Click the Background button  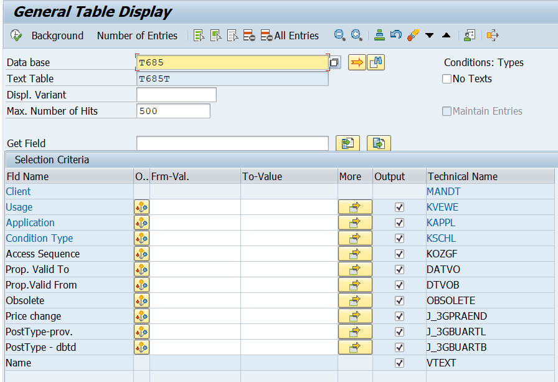pos(57,36)
